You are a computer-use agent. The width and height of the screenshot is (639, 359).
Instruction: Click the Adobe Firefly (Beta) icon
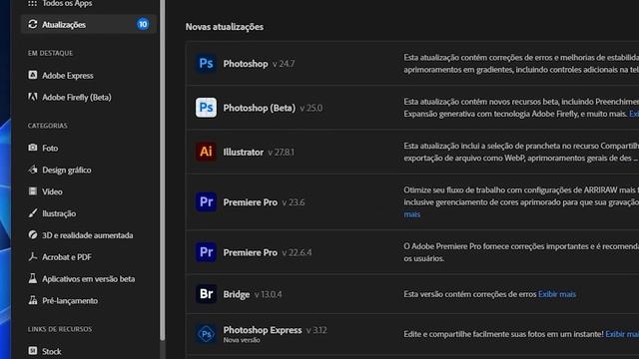(33, 97)
